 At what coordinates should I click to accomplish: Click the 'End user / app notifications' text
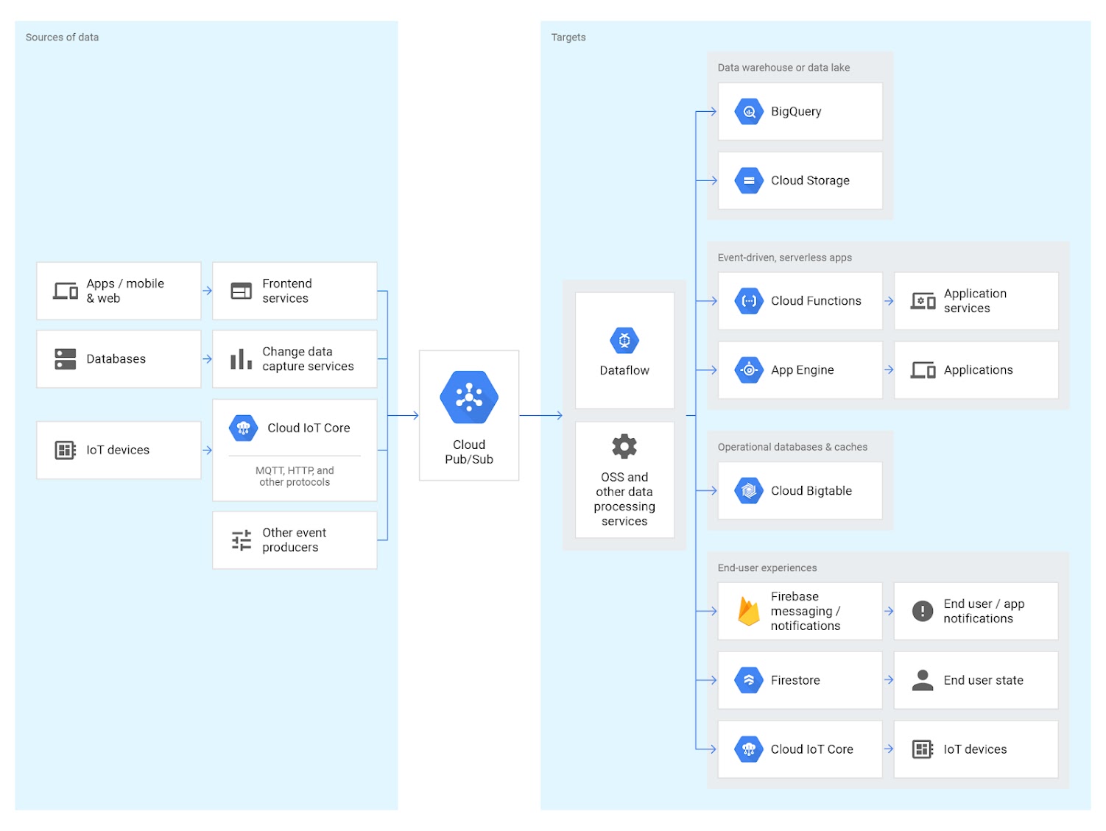[984, 611]
